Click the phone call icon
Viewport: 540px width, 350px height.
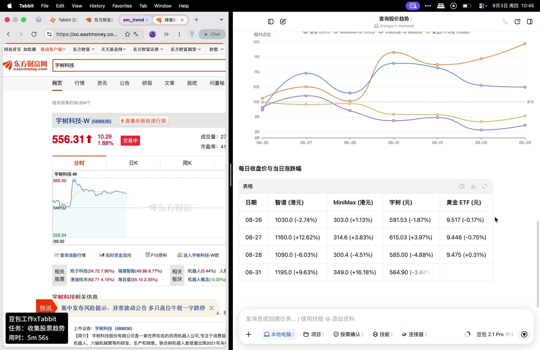(505, 22)
